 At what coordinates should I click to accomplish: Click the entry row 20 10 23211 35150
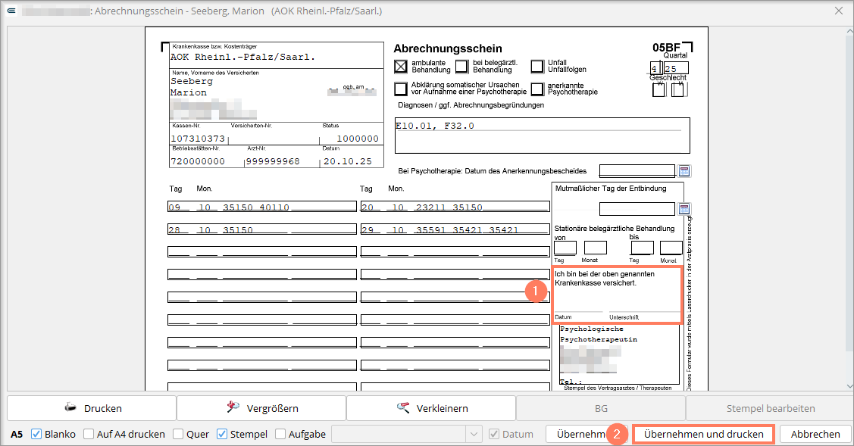pyautogui.click(x=455, y=207)
